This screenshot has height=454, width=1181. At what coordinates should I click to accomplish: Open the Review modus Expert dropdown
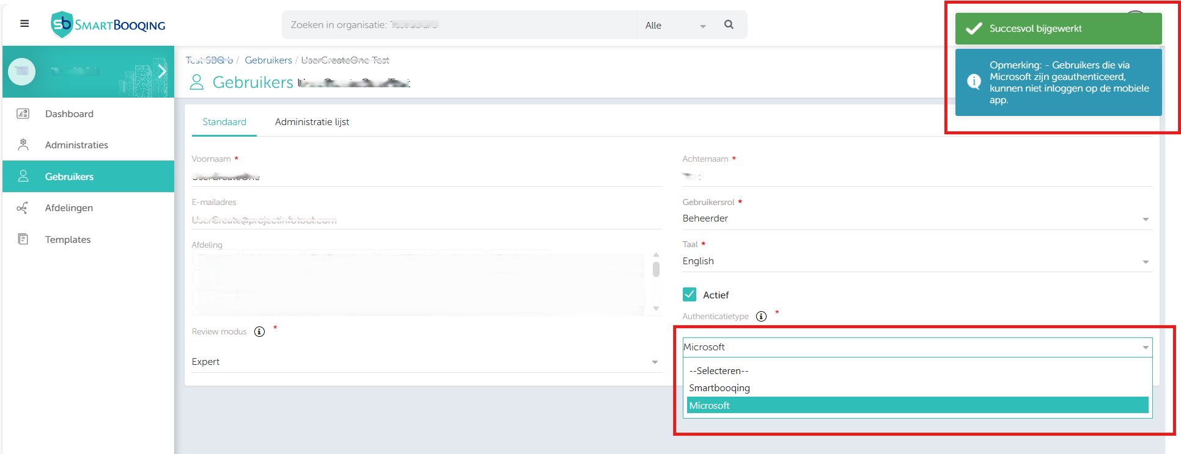tap(425, 362)
